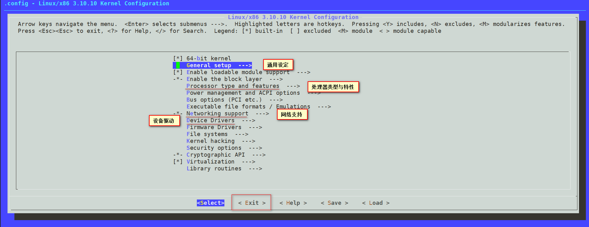Click the arrow after Bus options
Image resolution: width=589 pixels, height=227 pixels.
276,100
